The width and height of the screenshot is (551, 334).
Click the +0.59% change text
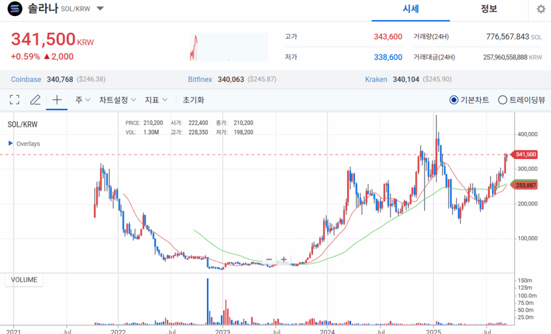[25, 57]
